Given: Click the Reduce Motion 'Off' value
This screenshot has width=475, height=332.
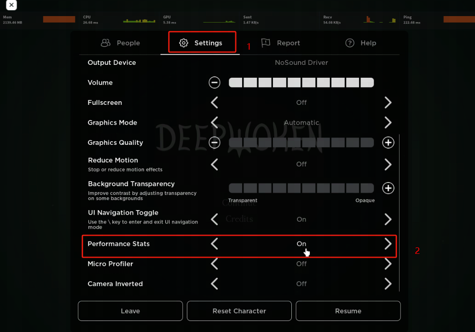Looking at the screenshot, I should point(301,164).
